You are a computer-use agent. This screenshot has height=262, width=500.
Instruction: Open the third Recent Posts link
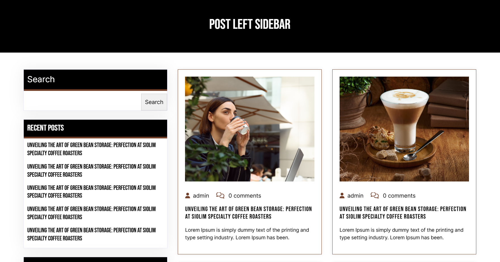pyautogui.click(x=91, y=192)
